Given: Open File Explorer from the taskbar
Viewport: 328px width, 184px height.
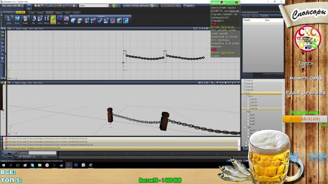Looking at the screenshot, I should (x=40, y=165).
